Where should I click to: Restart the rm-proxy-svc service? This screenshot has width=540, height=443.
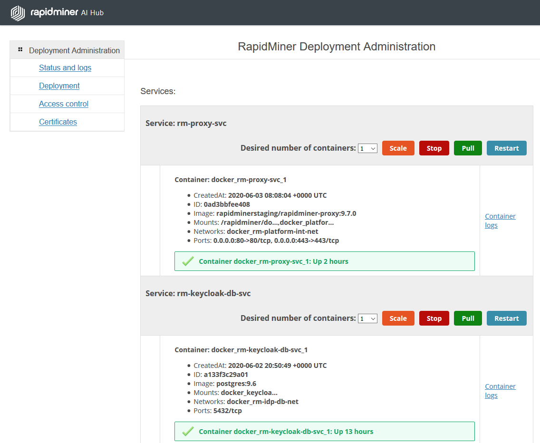coord(506,148)
